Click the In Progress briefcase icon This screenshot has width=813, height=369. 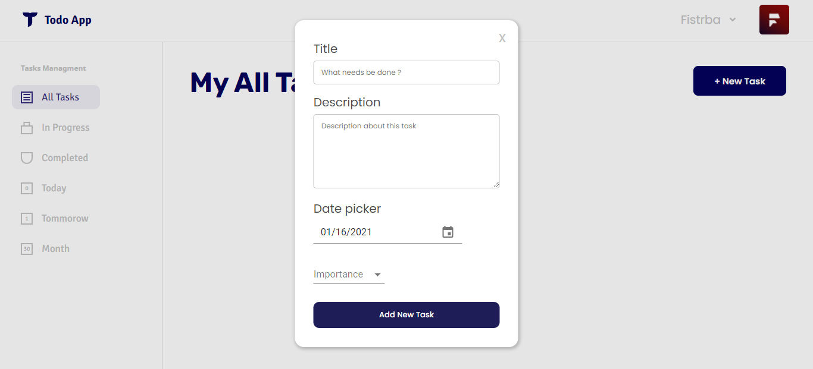pos(27,128)
